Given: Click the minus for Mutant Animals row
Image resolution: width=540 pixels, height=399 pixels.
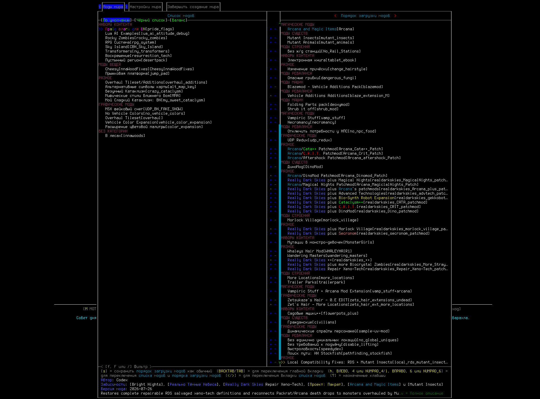Looking at the screenshot, I should tap(275, 42).
